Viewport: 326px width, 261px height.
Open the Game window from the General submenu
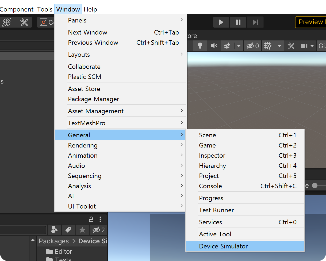[x=245, y=145]
